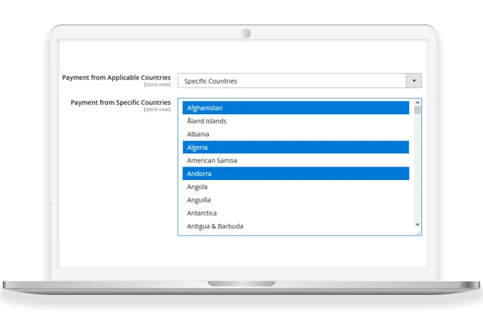The image size is (483, 319).
Task: Pick American Samoa from the countries
Action: click(295, 160)
